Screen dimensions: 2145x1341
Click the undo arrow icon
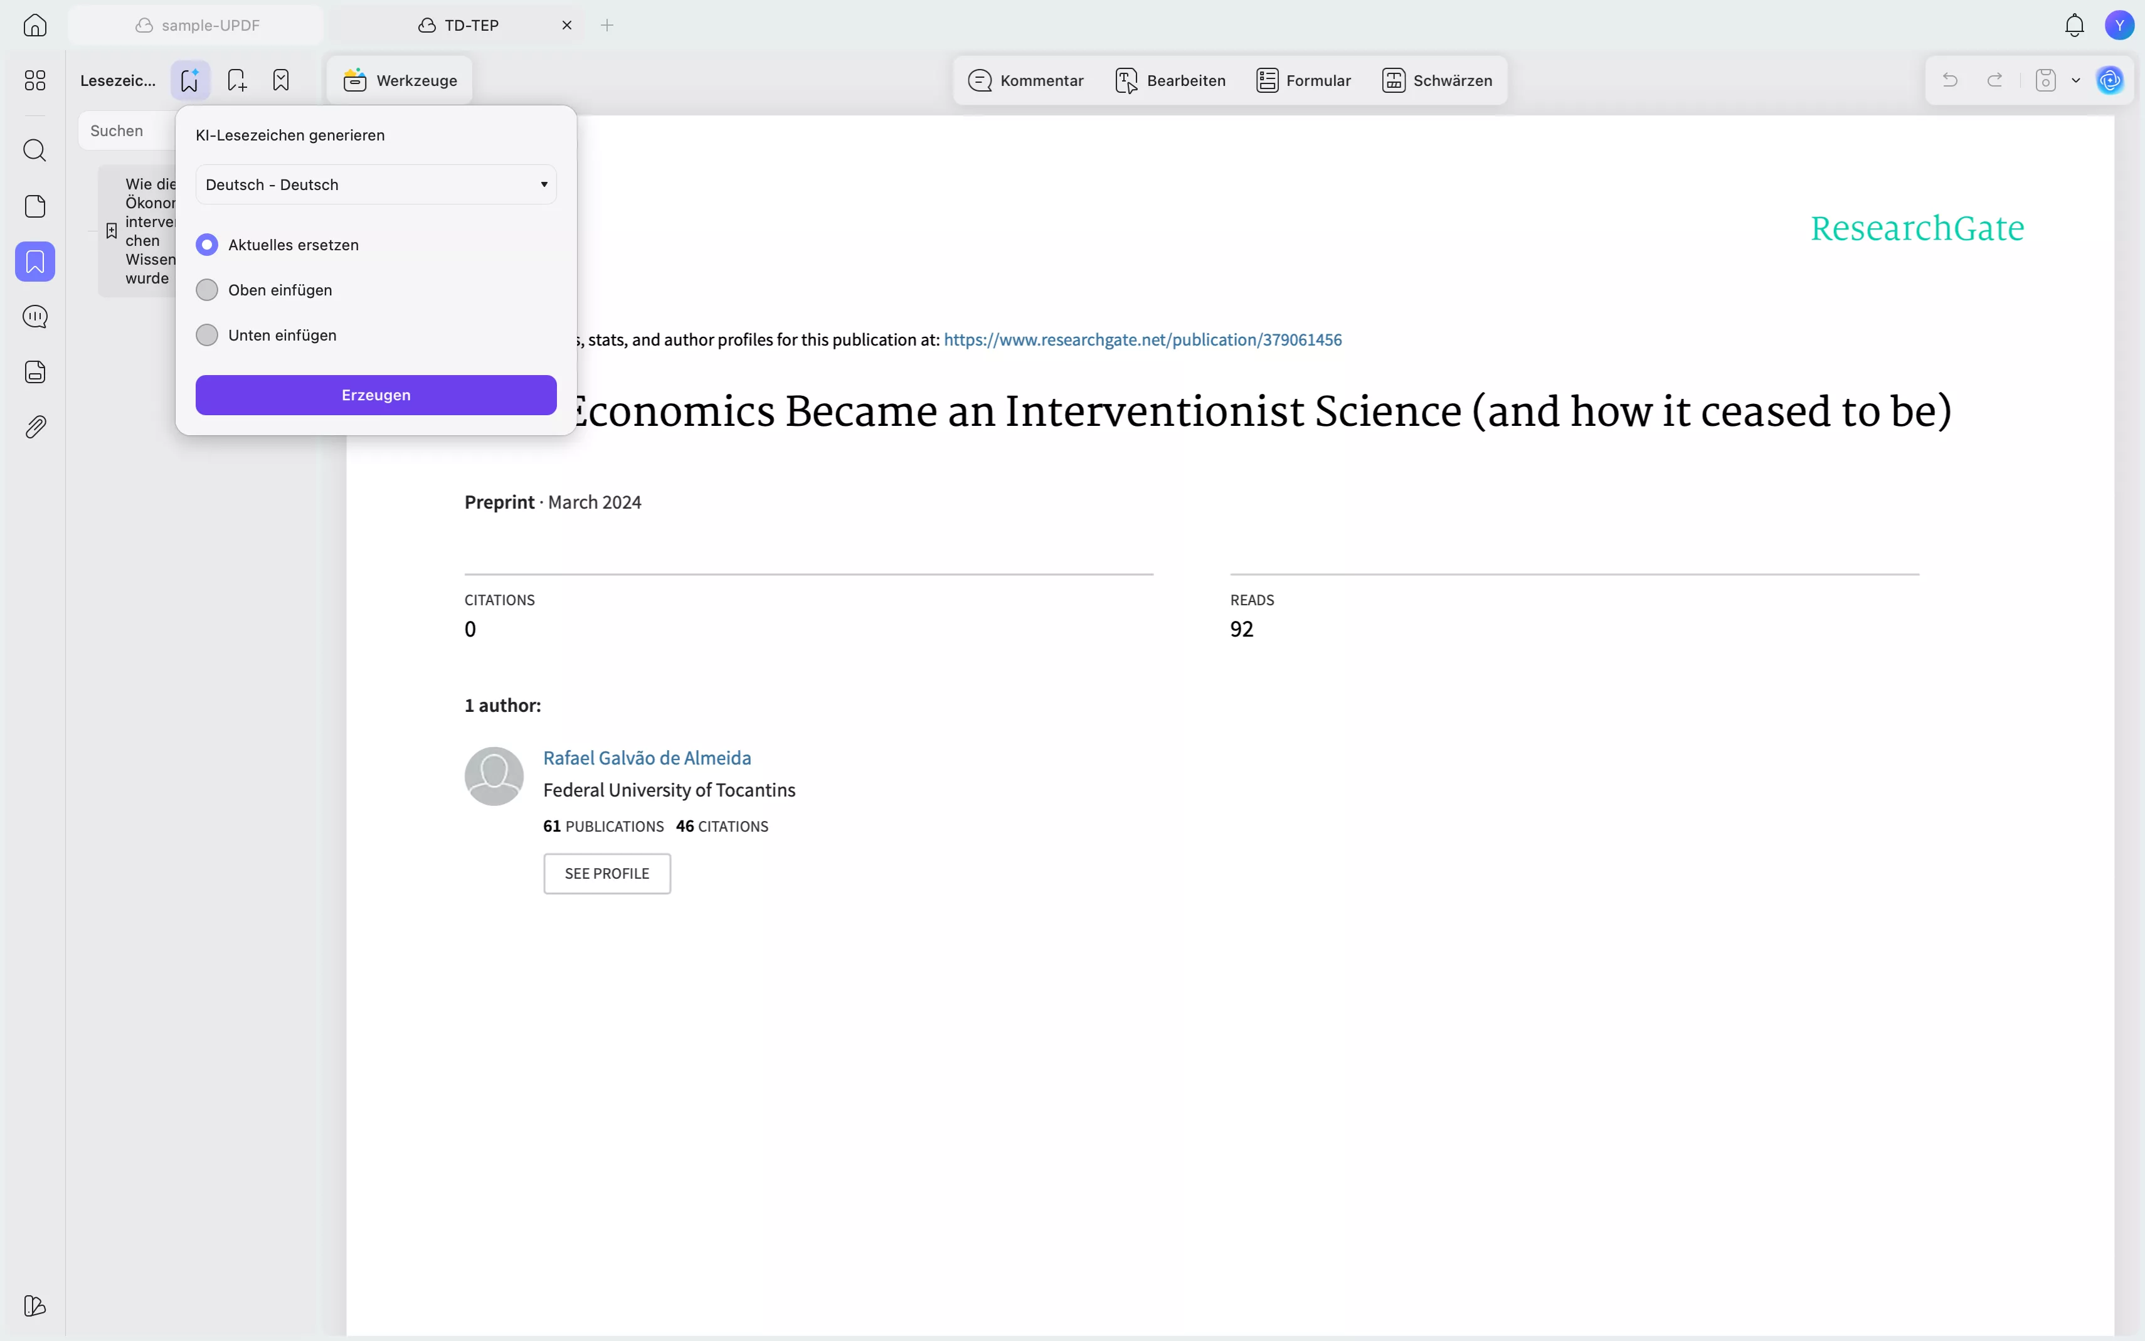1949,81
